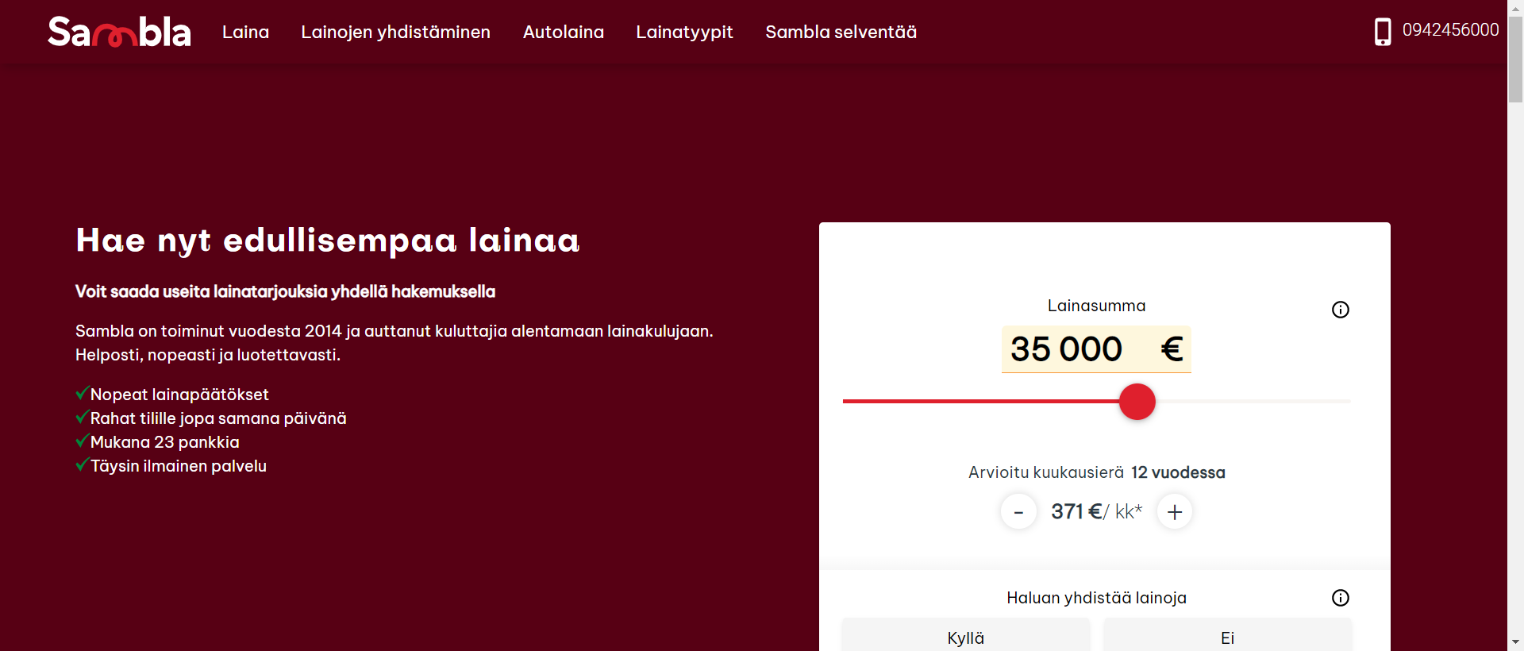Click the loan amount slider handle
1524x651 pixels.
tap(1137, 402)
